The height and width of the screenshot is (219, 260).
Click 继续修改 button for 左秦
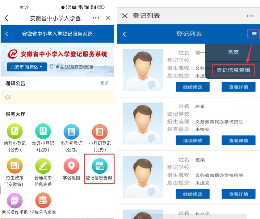coord(193,140)
